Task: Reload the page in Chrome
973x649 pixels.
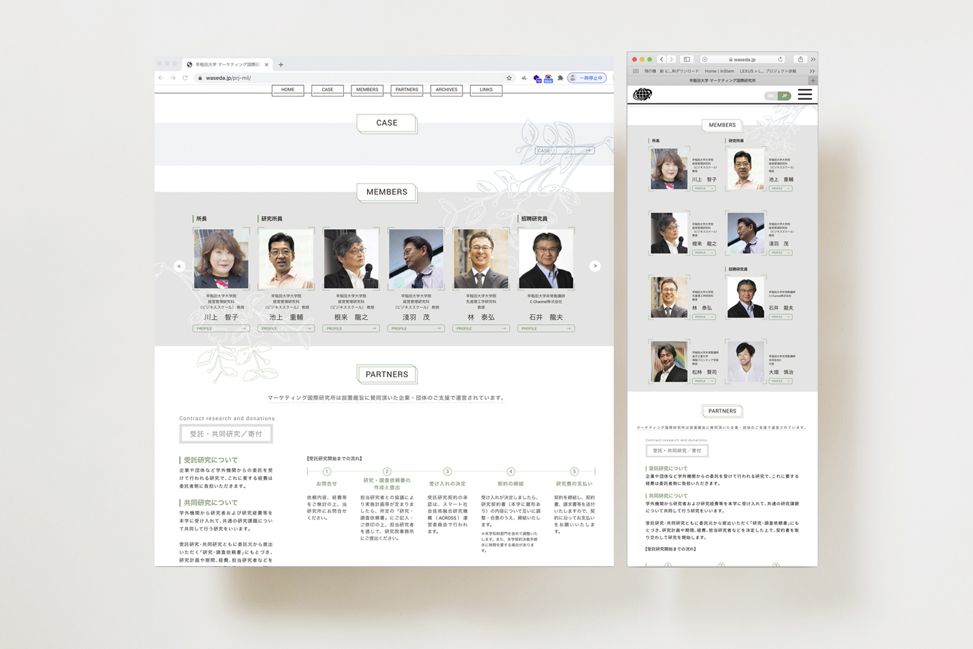Action: coord(185,78)
